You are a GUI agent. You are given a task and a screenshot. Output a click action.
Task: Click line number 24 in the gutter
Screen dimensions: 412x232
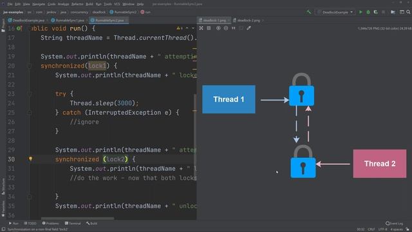point(11,103)
